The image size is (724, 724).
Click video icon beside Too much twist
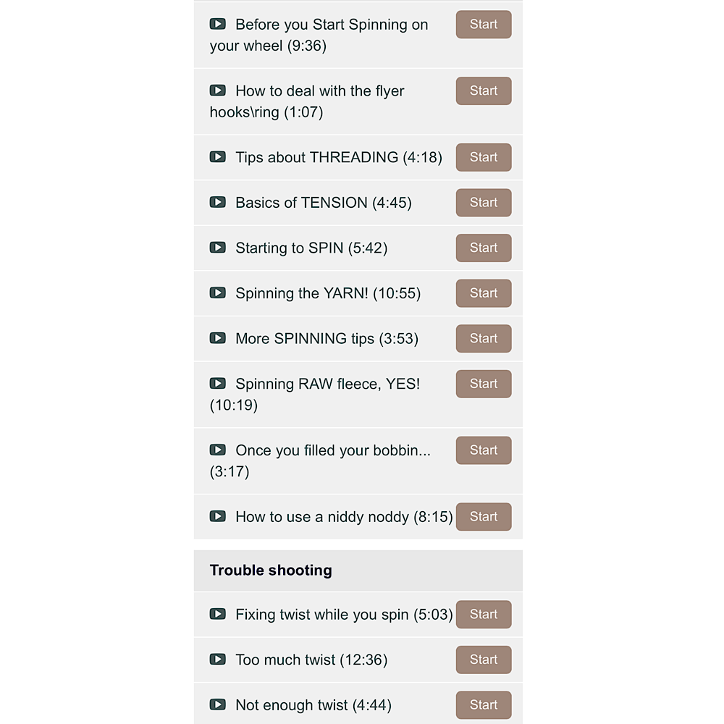tap(217, 660)
